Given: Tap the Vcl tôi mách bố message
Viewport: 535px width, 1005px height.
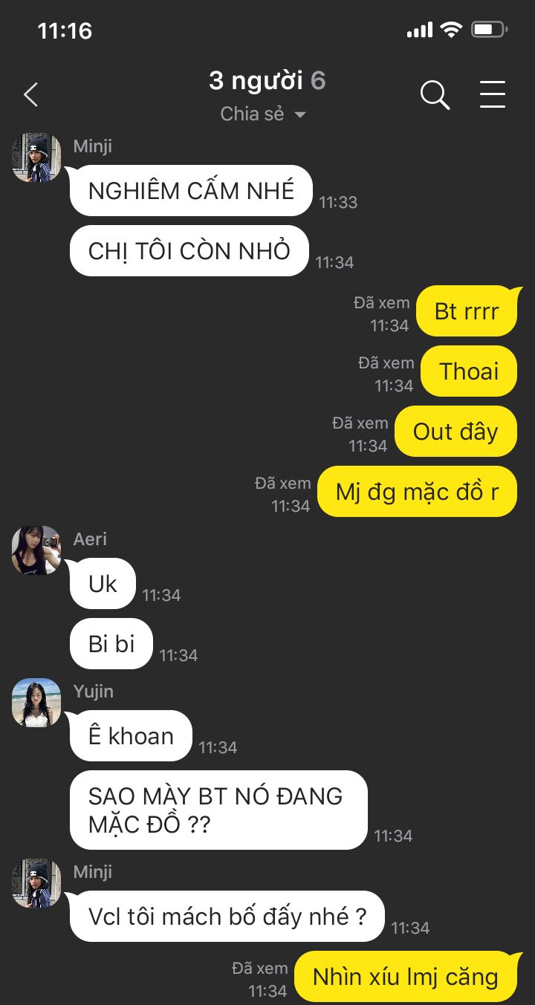Looking at the screenshot, I should coord(227,916).
